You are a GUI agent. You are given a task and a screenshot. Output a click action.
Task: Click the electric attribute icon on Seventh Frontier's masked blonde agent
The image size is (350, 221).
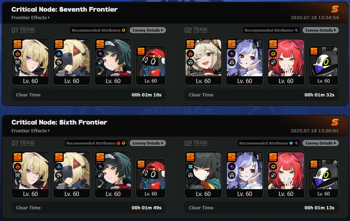click(59, 53)
